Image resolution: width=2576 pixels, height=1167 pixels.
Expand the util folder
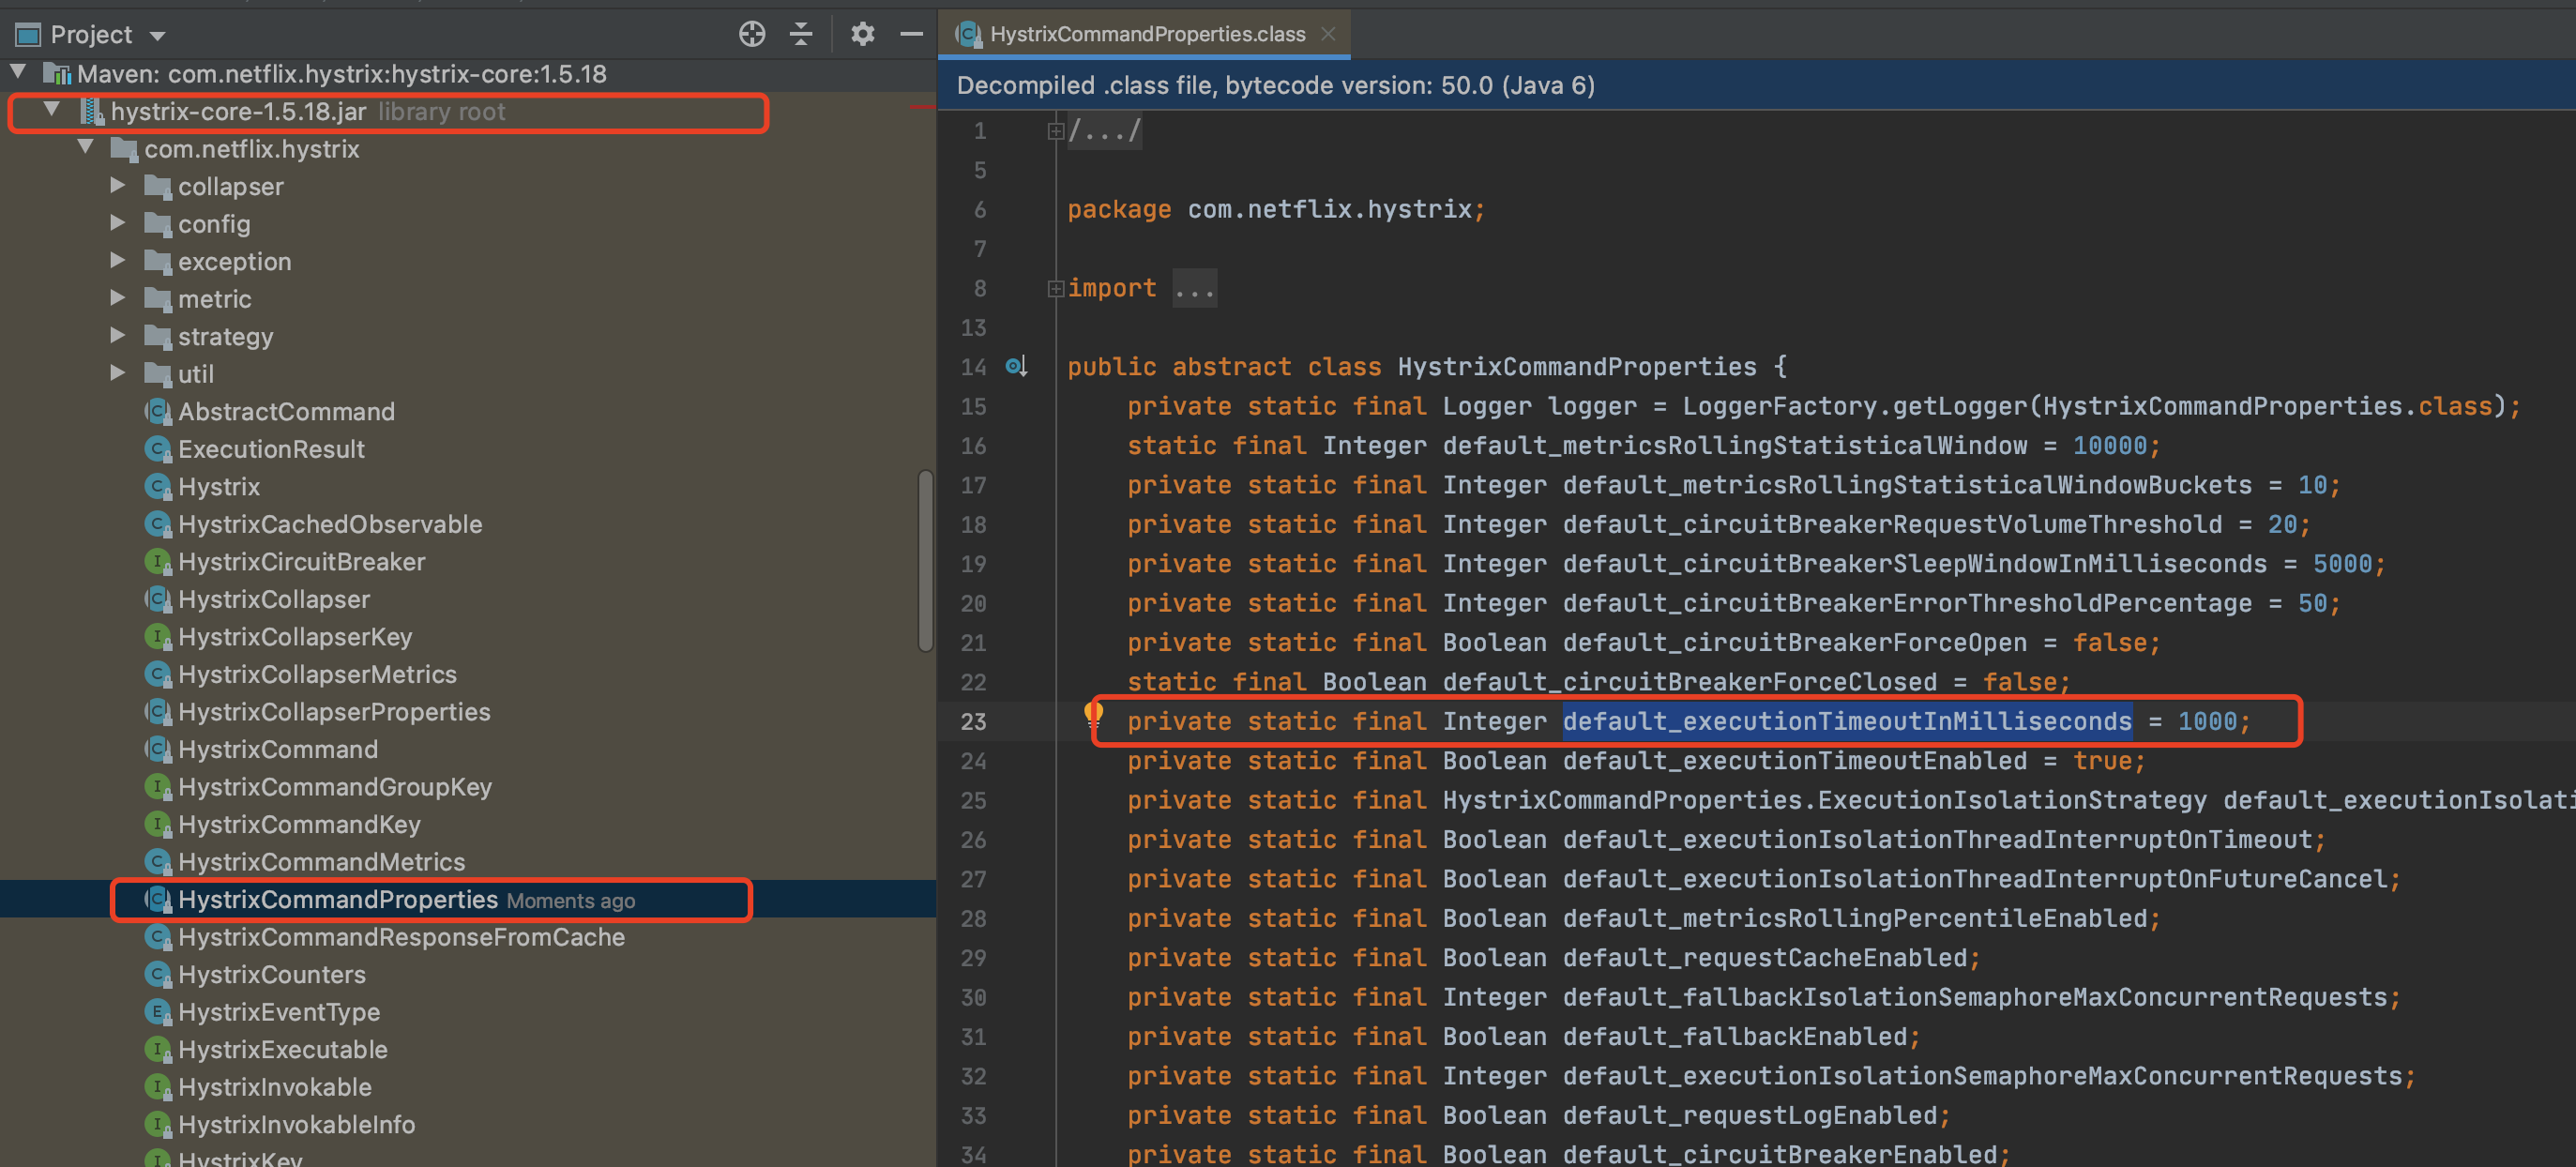(118, 372)
